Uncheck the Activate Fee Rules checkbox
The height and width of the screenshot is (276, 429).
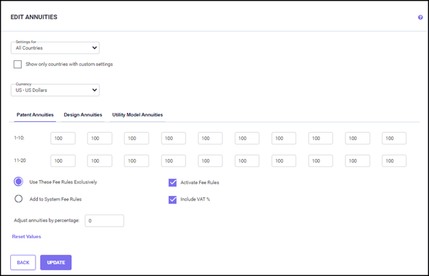tap(172, 183)
